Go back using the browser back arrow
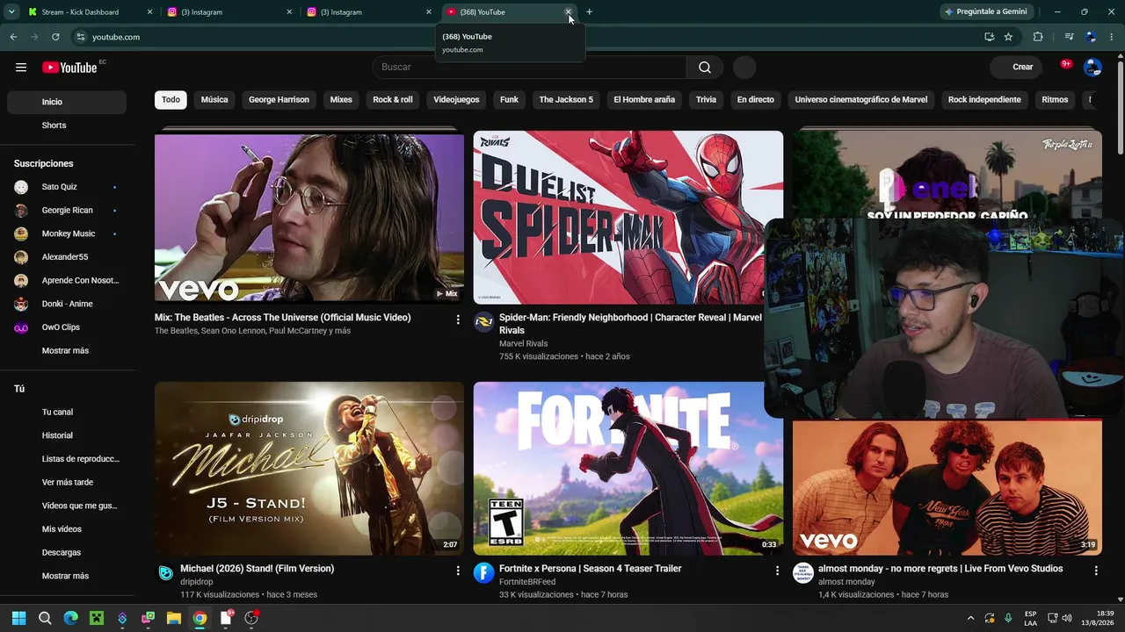Viewport: 1125px width, 632px height. [x=13, y=37]
